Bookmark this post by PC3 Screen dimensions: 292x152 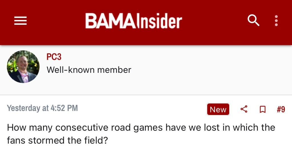click(263, 109)
